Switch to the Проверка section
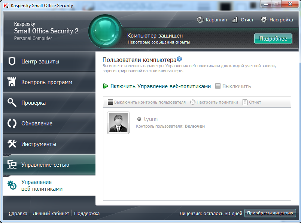Image resolution: width=301 pixels, height=223 pixels. click(x=49, y=102)
